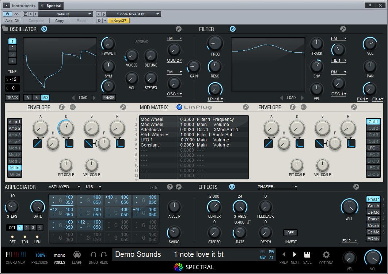
Task: Open the FX 1 output routing dropdown
Action: pyautogui.click(x=362, y=99)
